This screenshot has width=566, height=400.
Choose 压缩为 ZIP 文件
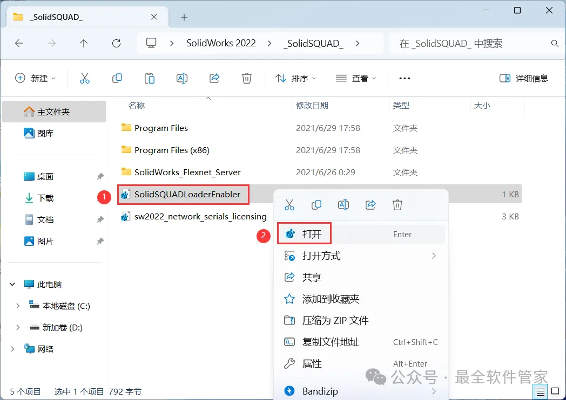click(361, 320)
